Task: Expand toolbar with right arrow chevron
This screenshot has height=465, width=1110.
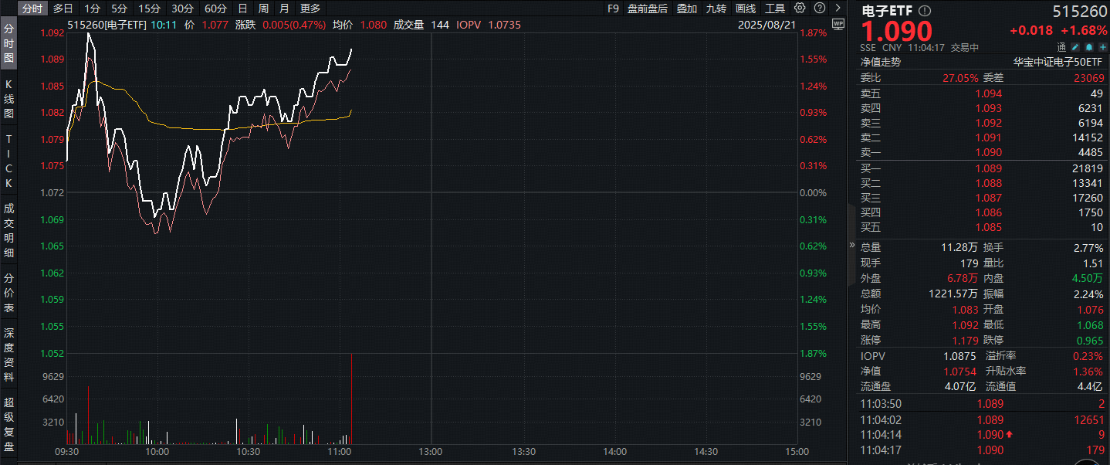Action: tap(838, 8)
